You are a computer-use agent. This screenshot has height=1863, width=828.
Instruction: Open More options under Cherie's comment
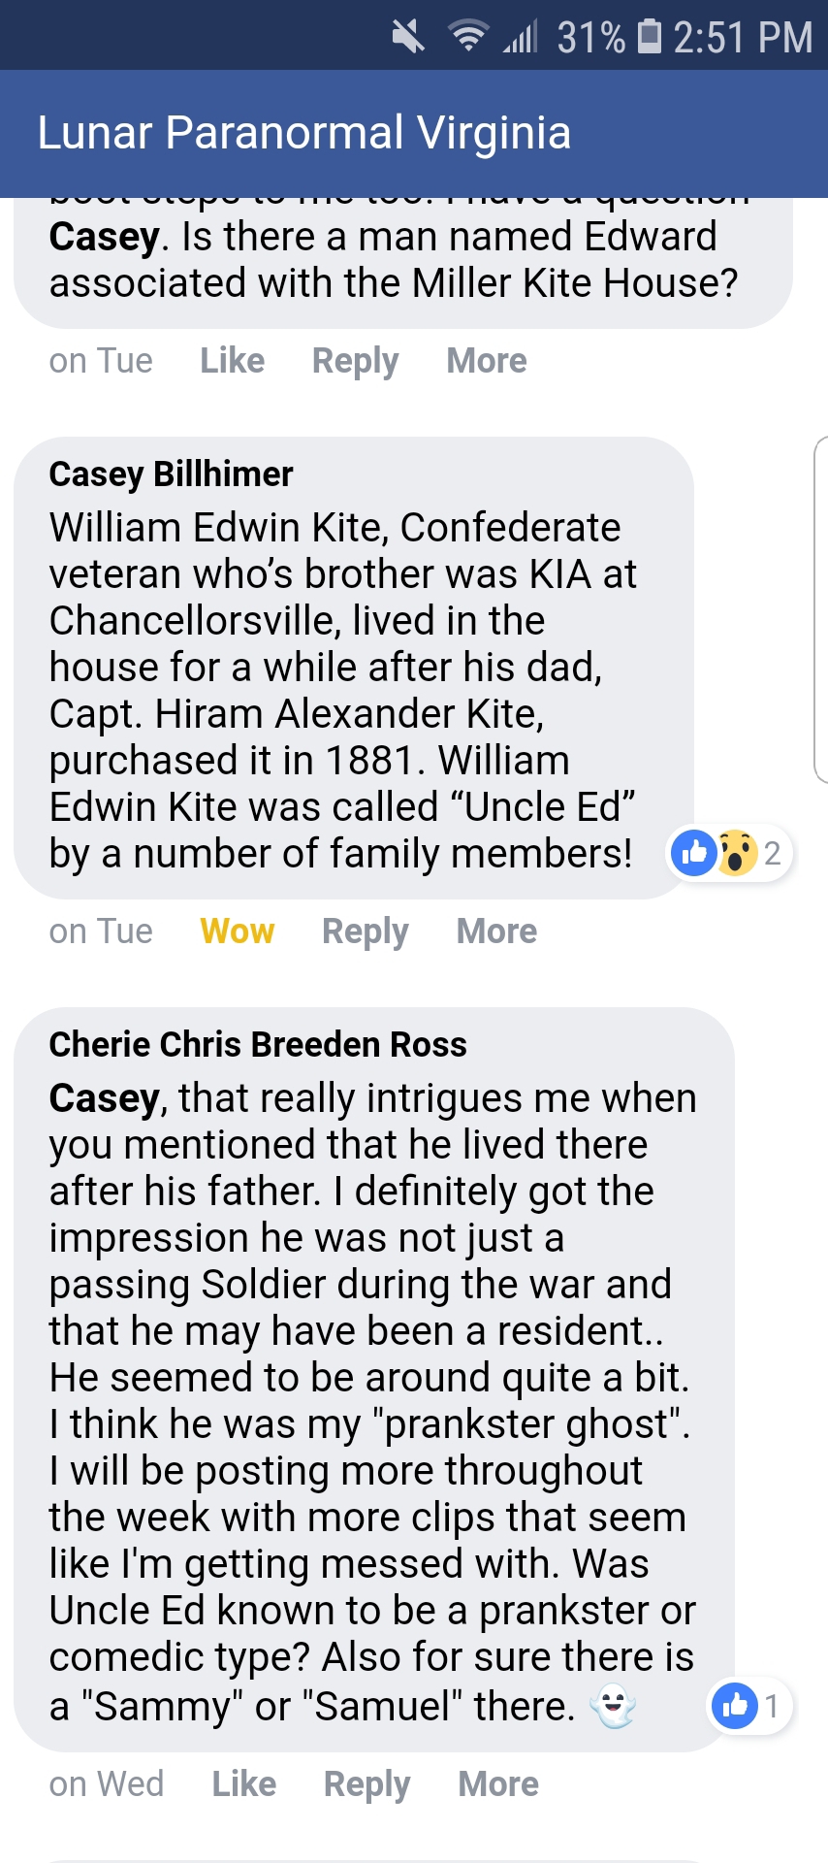[x=498, y=1784]
